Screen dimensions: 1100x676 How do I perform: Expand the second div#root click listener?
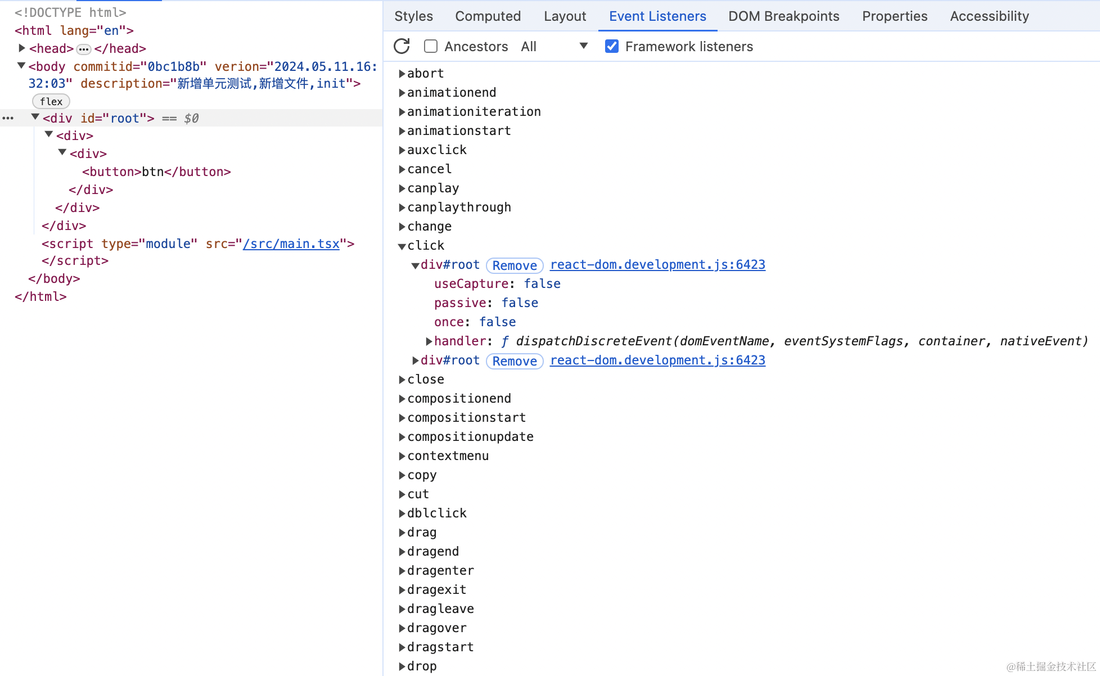pyautogui.click(x=416, y=360)
